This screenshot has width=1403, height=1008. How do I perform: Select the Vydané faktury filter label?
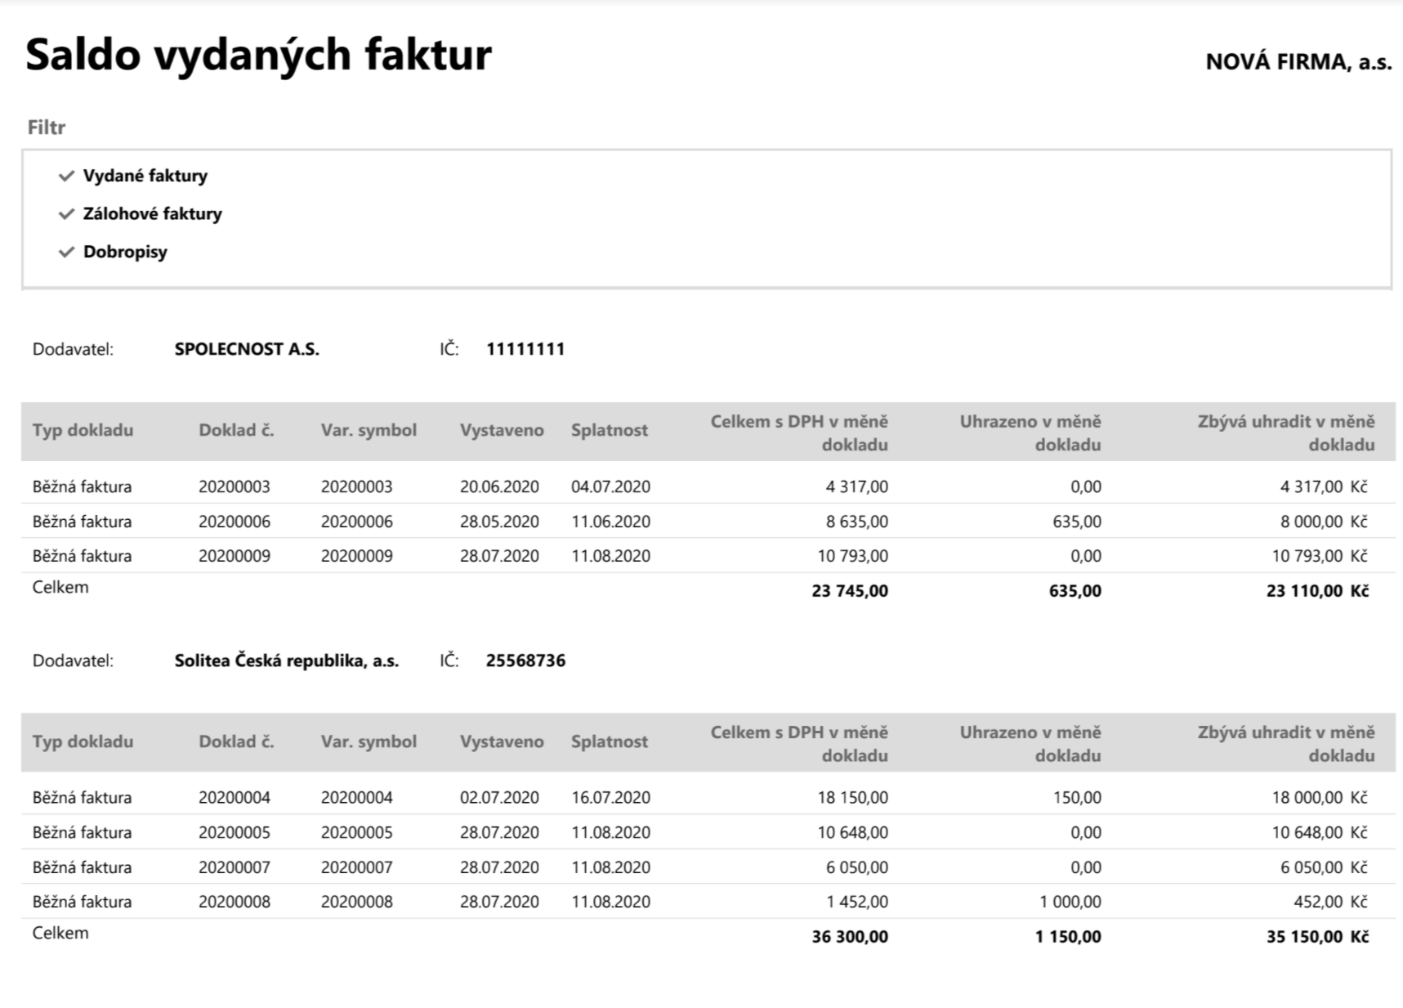145,176
